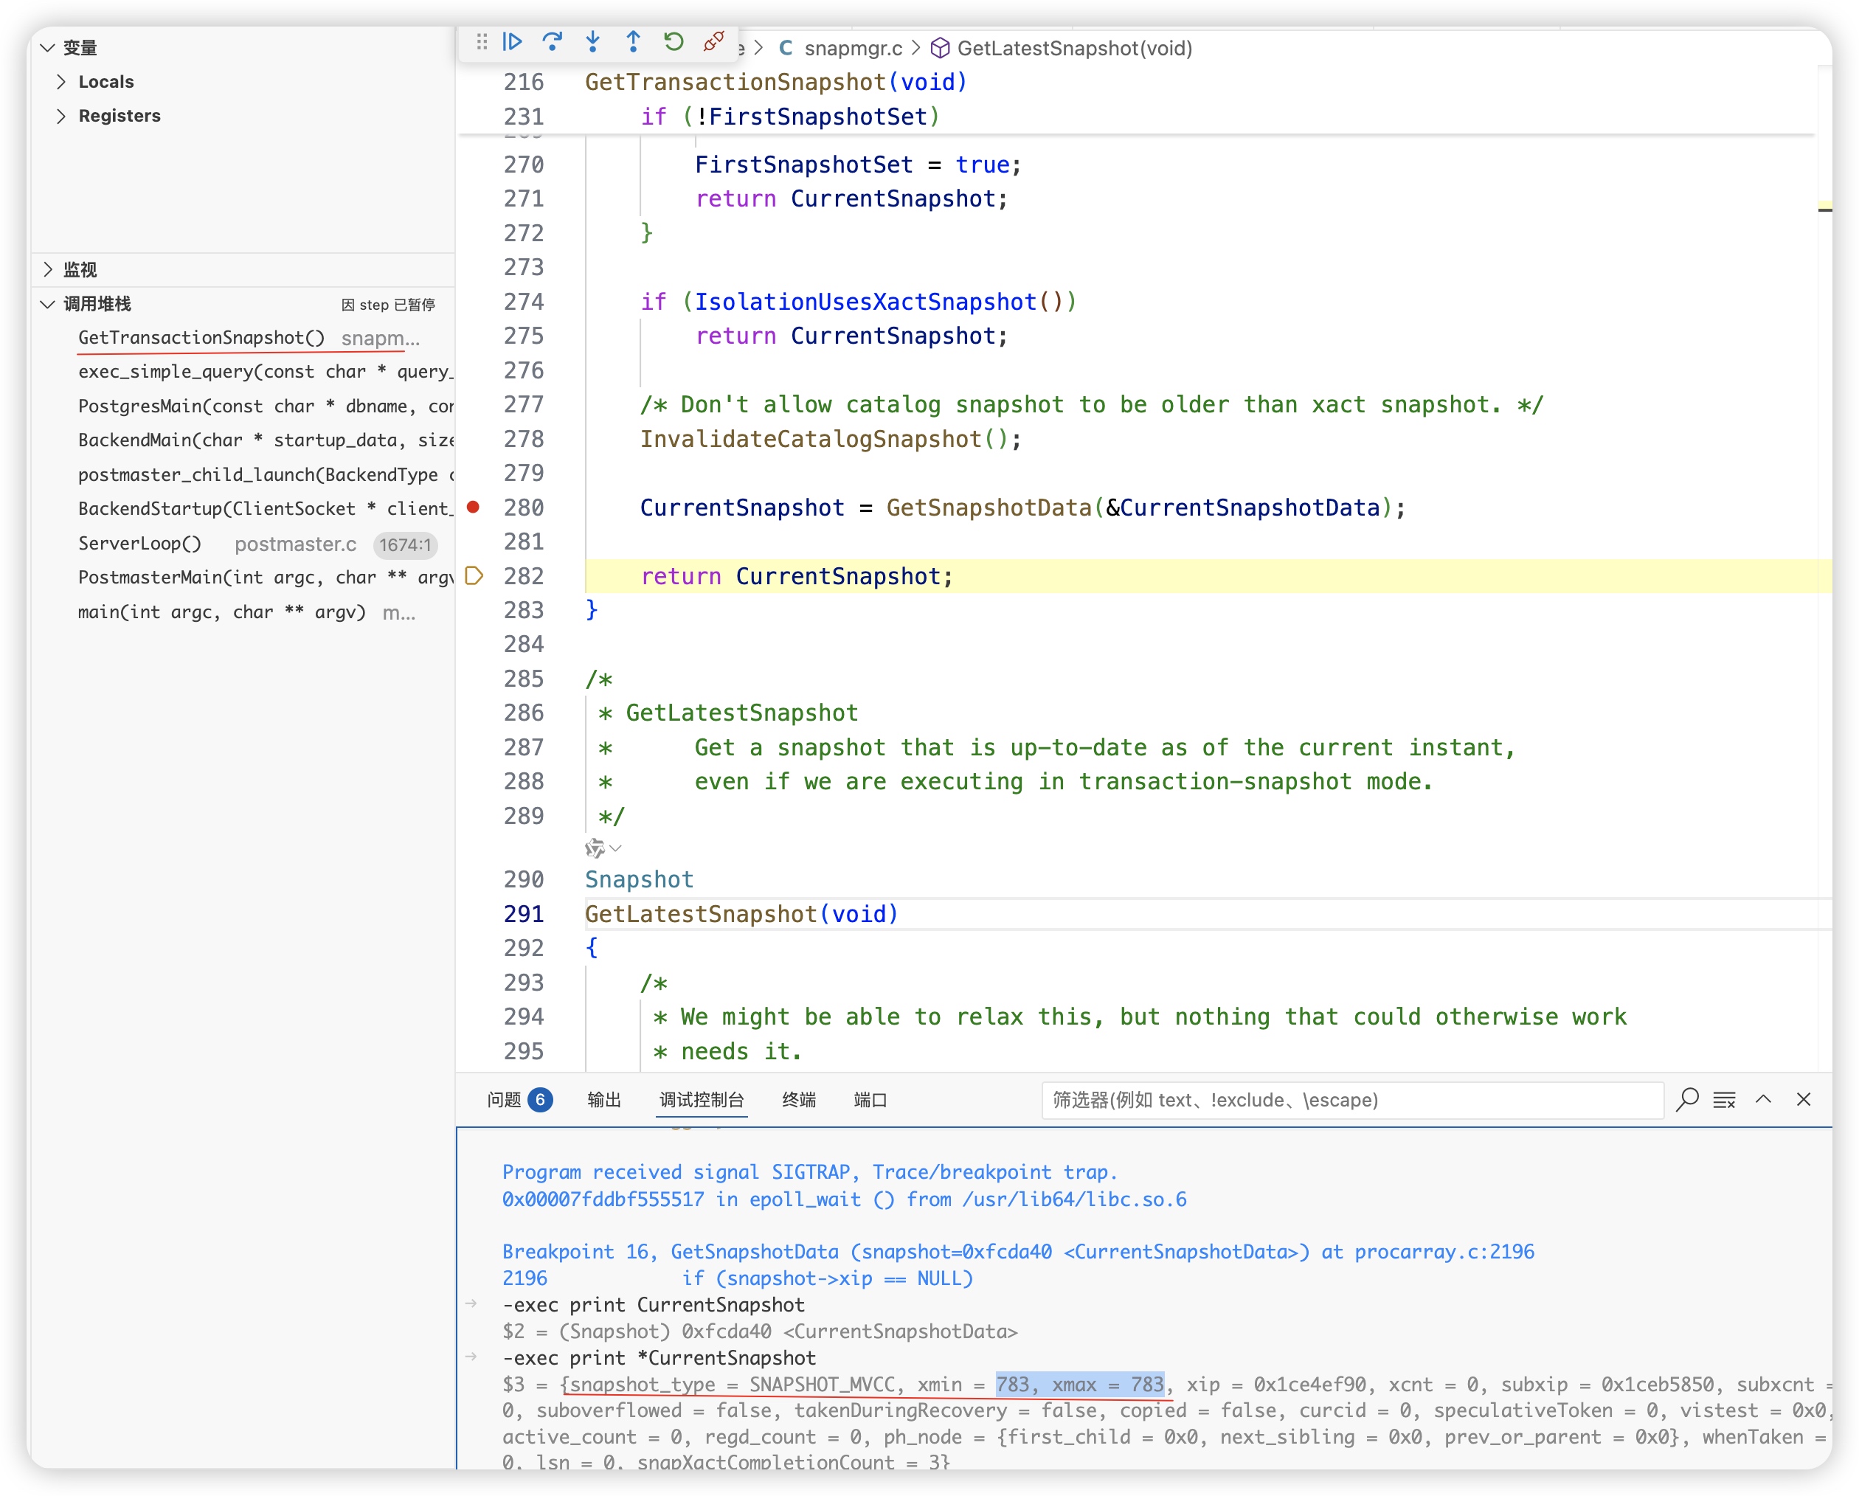This screenshot has width=1859, height=1496.
Task: Clear the debug console output
Action: pyautogui.click(x=1723, y=1099)
